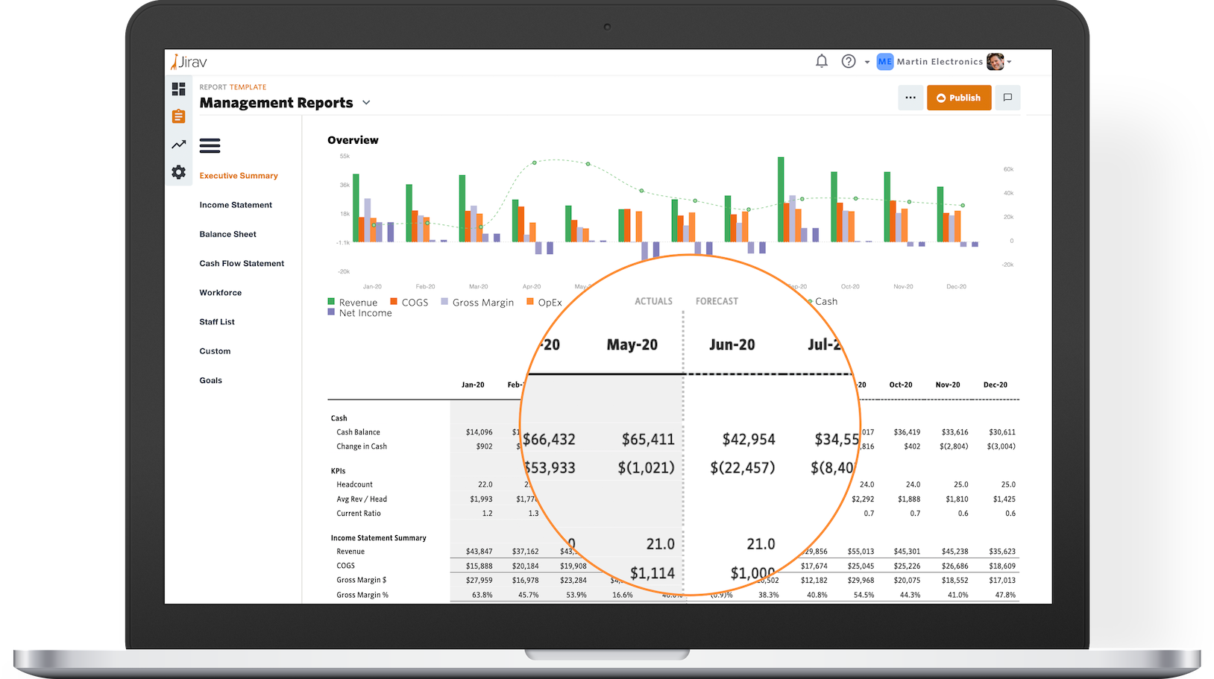Go to the Income Statement section
The height and width of the screenshot is (679, 1214).
(x=236, y=205)
